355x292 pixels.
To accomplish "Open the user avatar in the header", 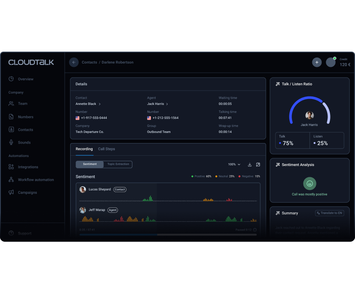I will pos(330,62).
